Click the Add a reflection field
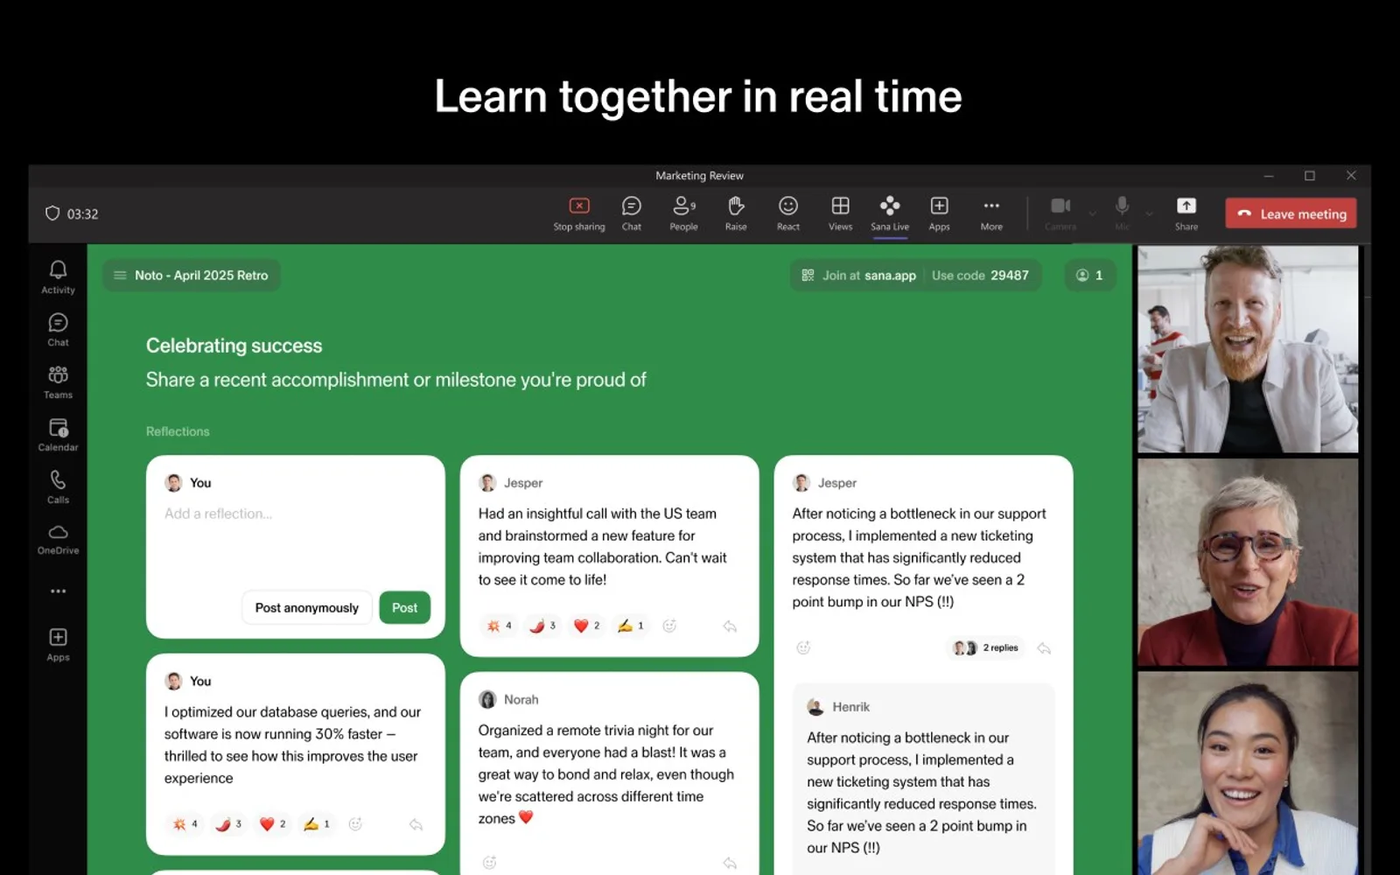Image resolution: width=1400 pixels, height=875 pixels. [x=295, y=514]
